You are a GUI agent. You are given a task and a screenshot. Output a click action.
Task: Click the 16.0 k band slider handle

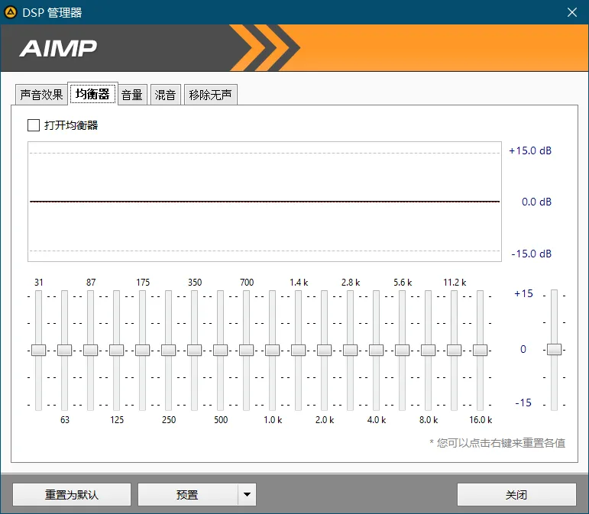pos(480,350)
